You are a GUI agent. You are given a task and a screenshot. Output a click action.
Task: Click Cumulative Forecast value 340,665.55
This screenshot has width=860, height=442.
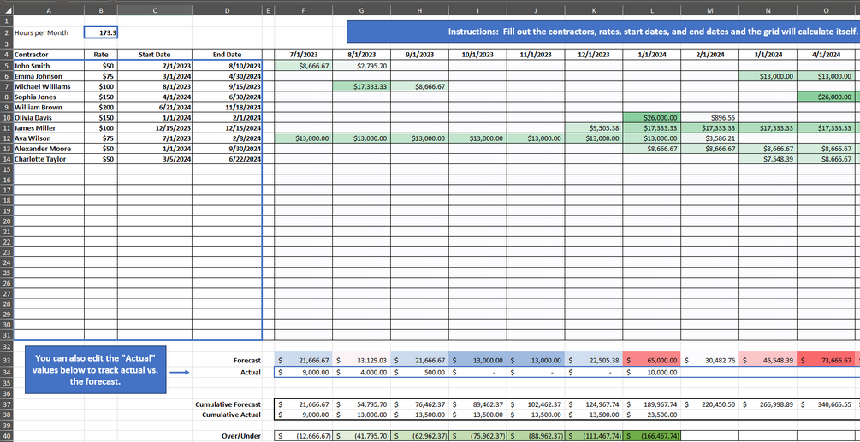(826, 404)
